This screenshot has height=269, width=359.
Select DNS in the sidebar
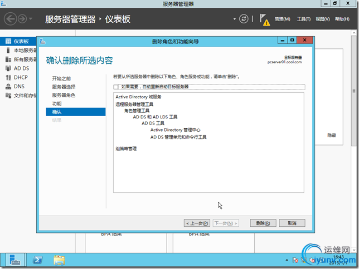point(18,86)
